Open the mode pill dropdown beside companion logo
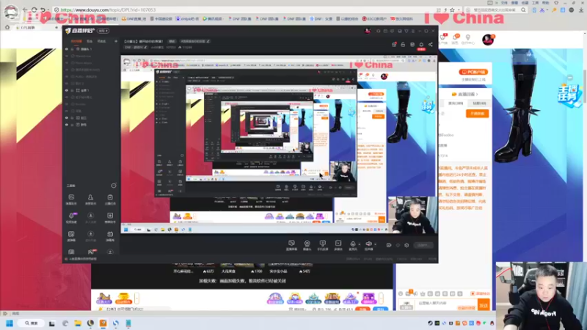 point(103,31)
